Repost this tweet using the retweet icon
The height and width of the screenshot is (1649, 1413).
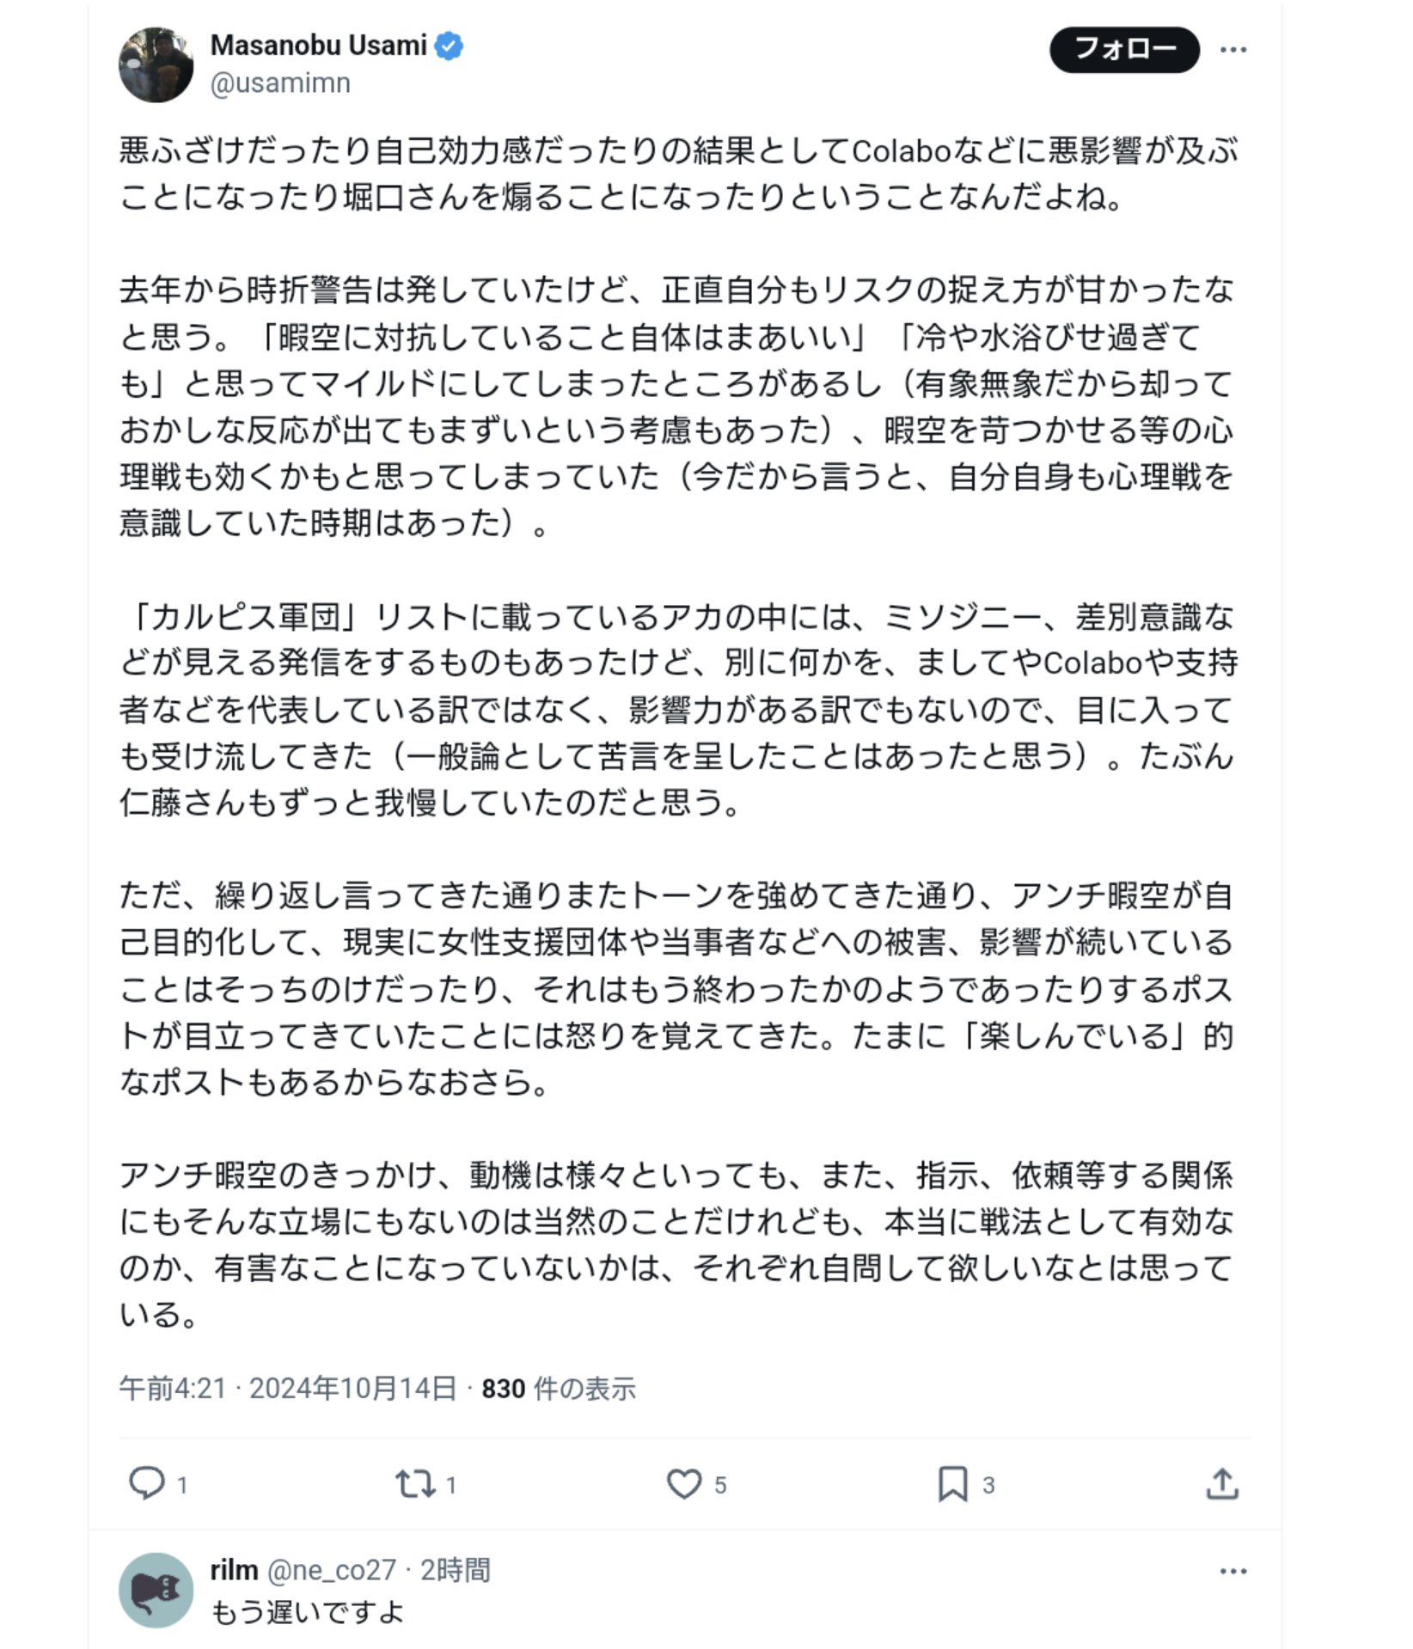pos(415,1483)
